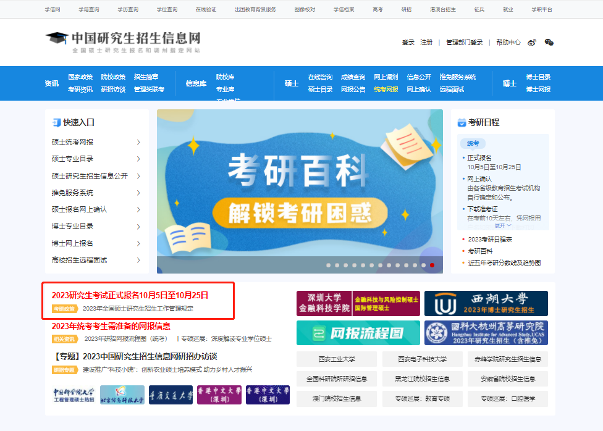Screen dimensions: 603x431
Task: Click the 考研日程 calendar icon
Action: coord(462,122)
